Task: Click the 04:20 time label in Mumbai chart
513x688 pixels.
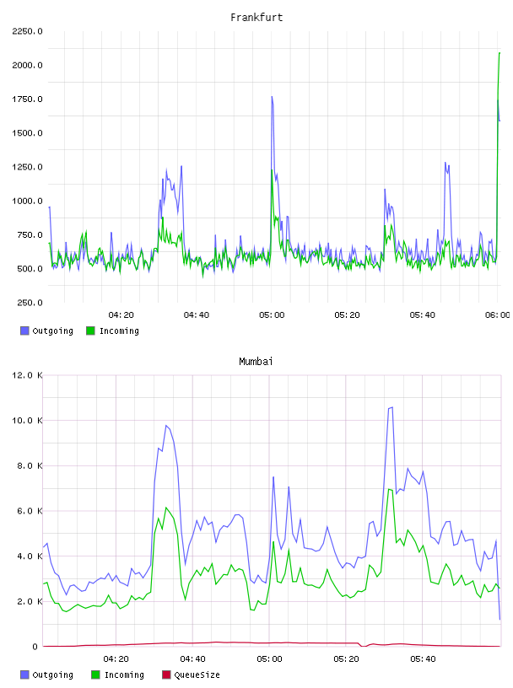Action: point(116,659)
